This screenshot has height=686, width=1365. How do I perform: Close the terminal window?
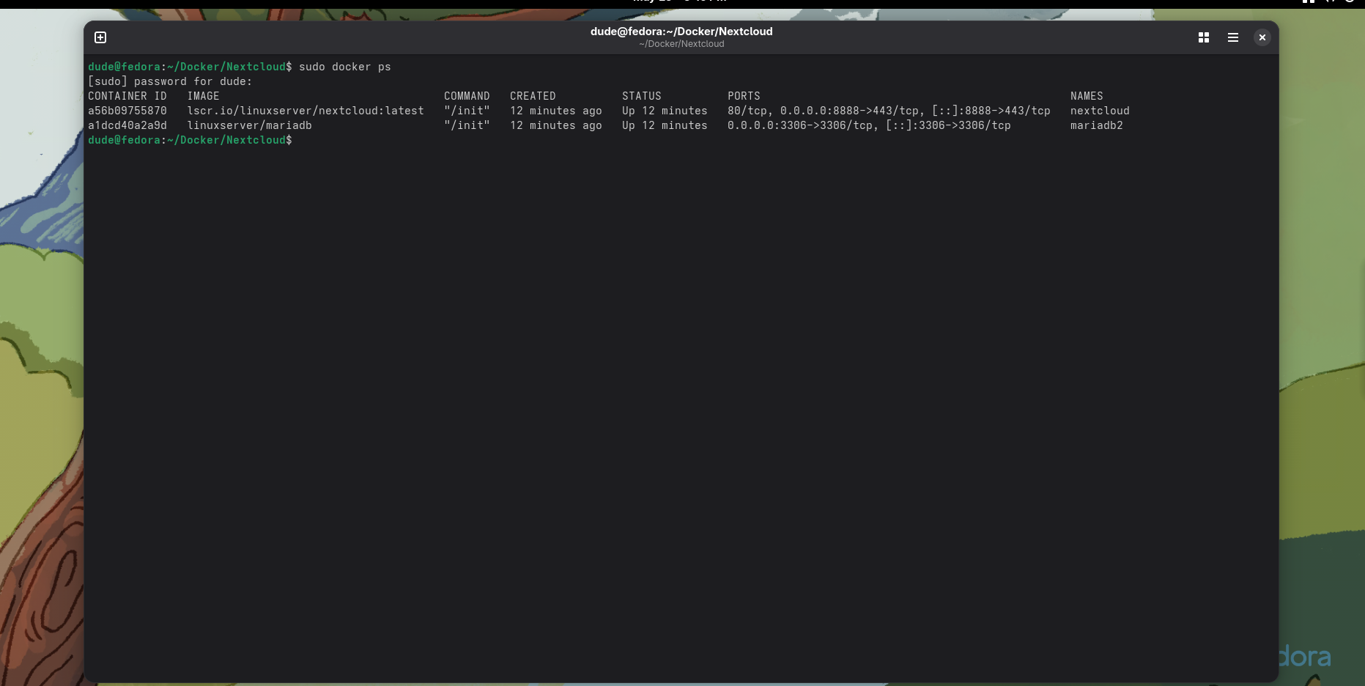click(1262, 37)
